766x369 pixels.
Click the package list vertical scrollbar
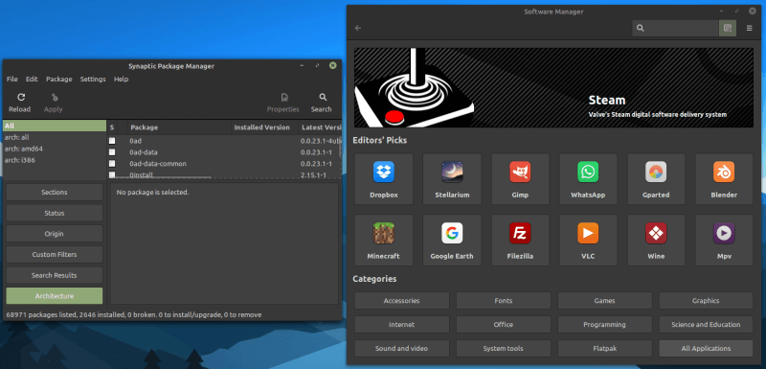coord(340,147)
